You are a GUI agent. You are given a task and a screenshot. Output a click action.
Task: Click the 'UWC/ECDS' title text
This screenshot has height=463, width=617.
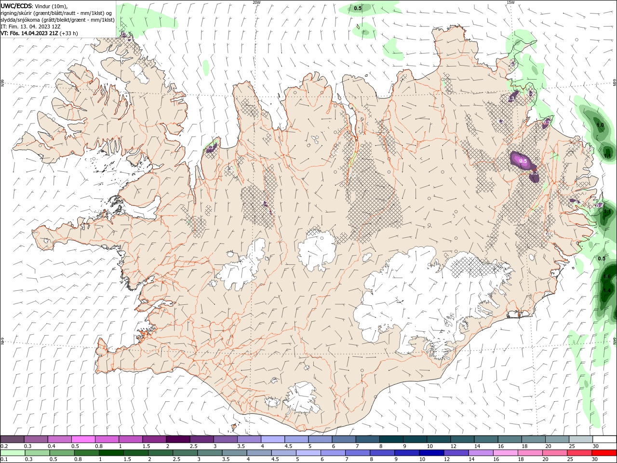click(x=16, y=6)
